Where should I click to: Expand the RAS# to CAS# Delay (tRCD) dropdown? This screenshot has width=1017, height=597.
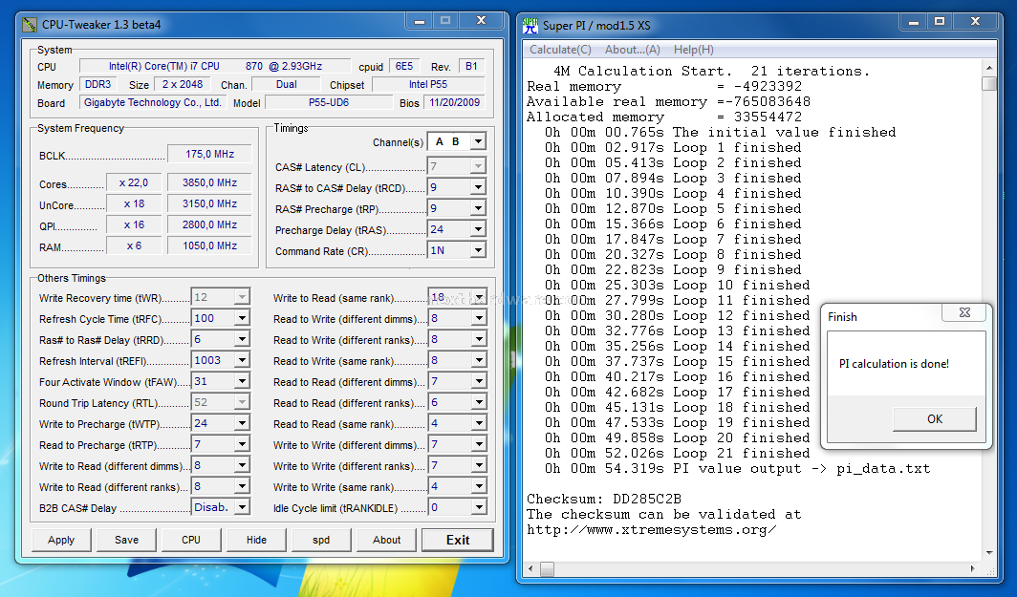pos(478,187)
